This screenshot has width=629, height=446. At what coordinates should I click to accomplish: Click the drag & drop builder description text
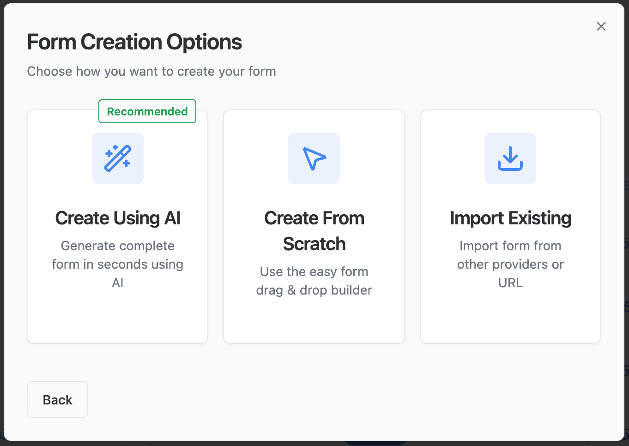314,281
